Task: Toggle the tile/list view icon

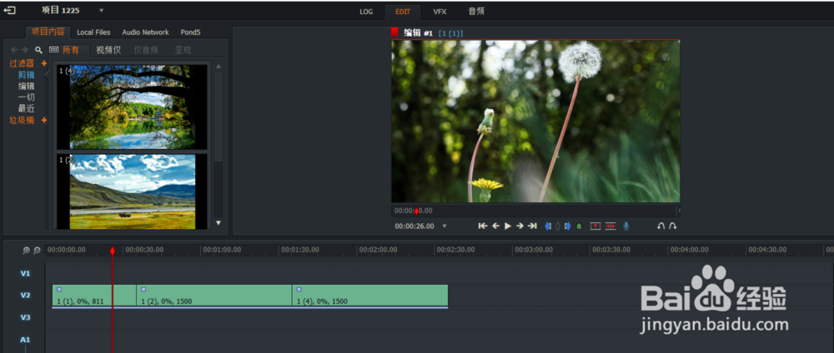Action: tap(53, 50)
